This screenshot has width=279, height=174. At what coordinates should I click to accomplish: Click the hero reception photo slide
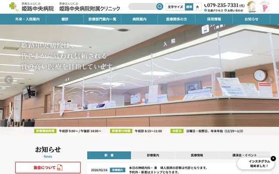pyautogui.click(x=139, y=76)
